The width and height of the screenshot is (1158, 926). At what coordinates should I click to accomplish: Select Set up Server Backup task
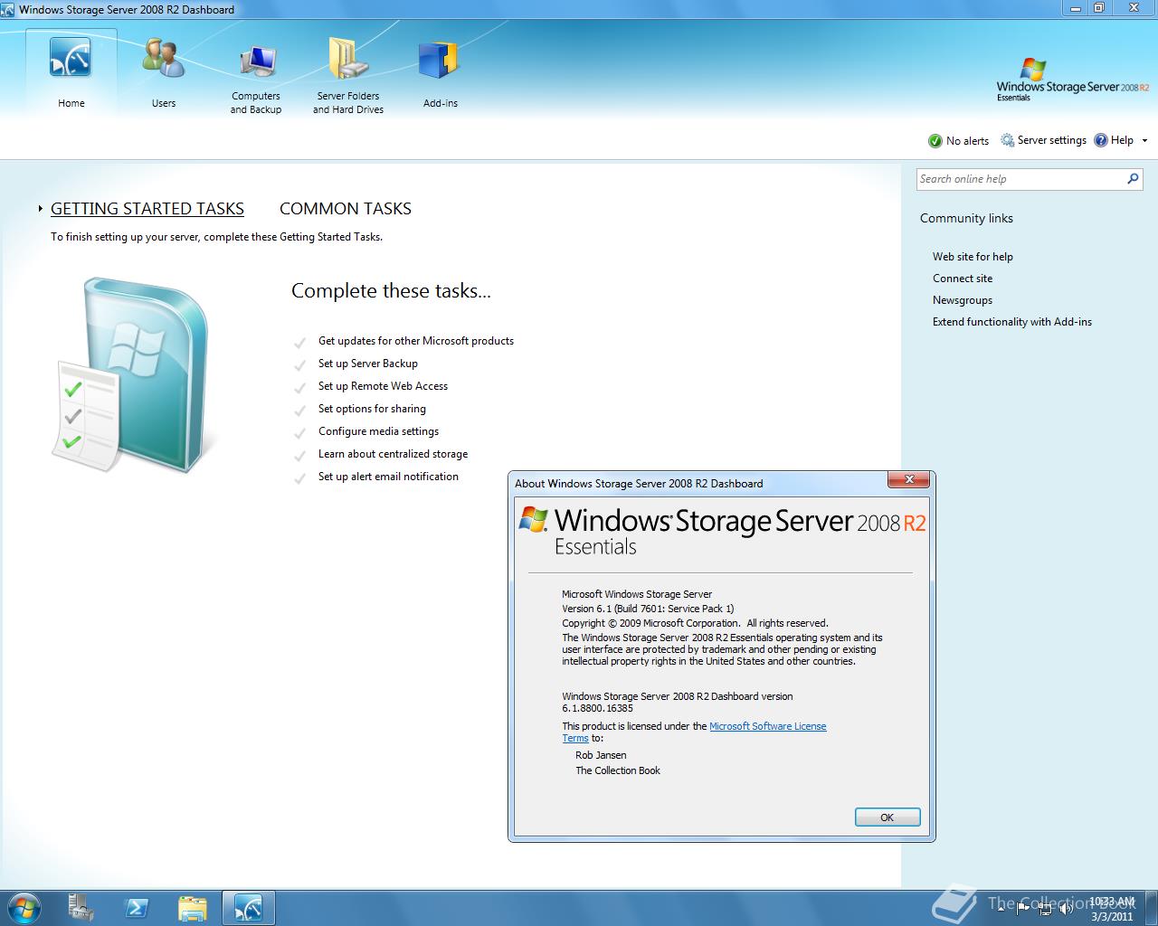coord(368,364)
